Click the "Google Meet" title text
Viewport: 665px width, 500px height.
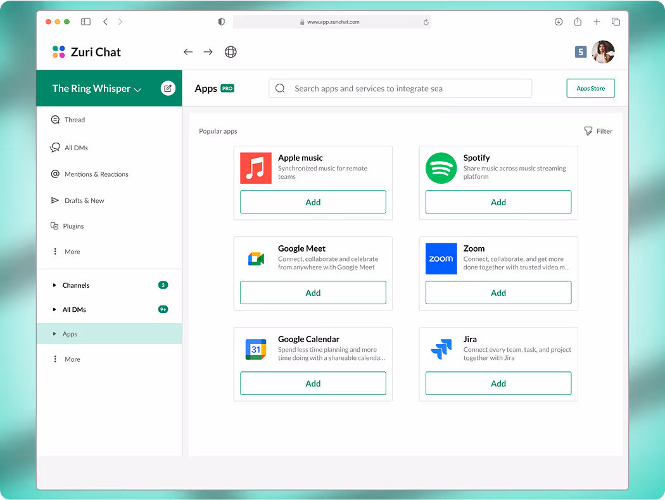pos(301,248)
